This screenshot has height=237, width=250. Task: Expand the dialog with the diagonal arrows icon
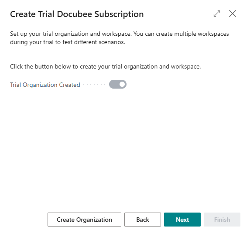(x=217, y=14)
